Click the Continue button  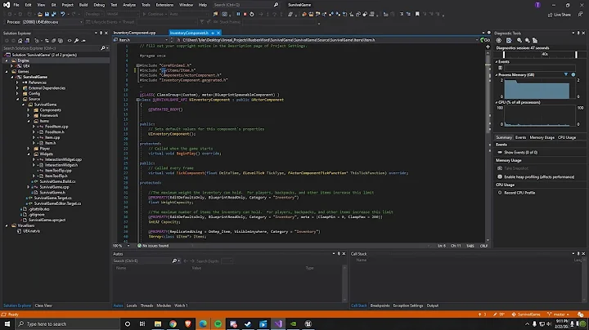[153, 14]
